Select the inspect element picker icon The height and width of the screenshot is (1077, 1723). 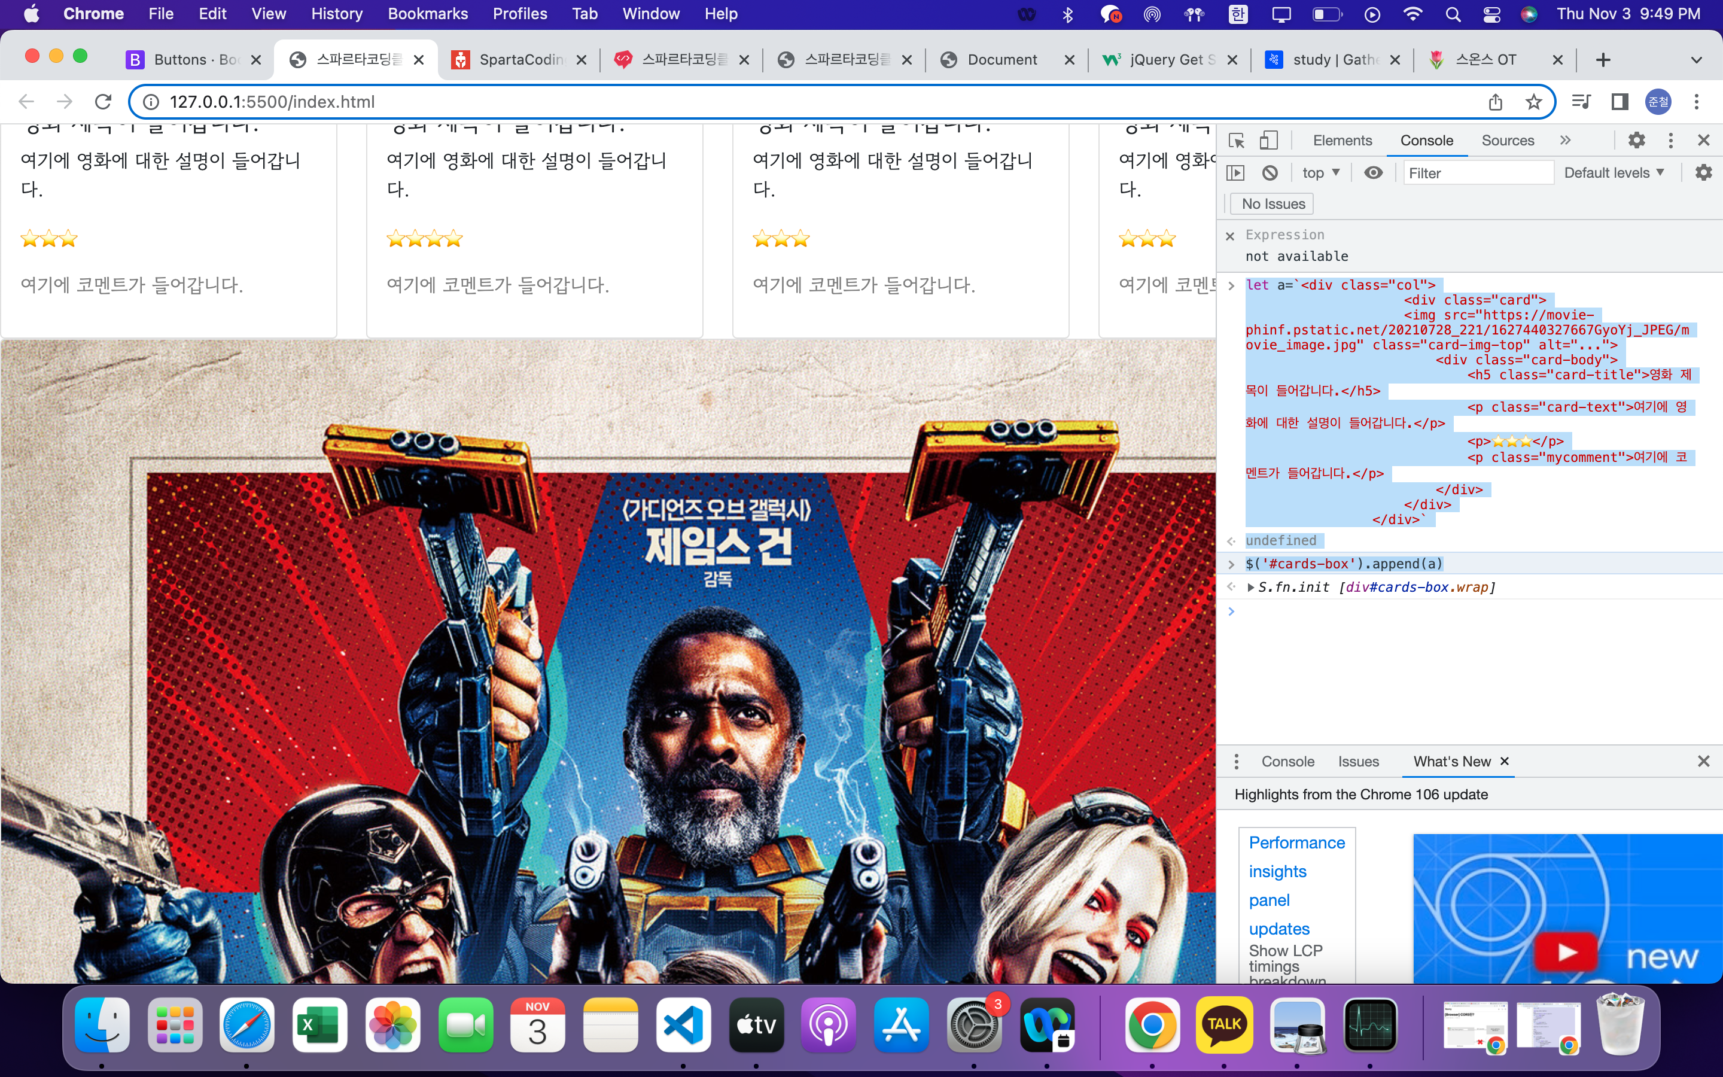pyautogui.click(x=1237, y=141)
